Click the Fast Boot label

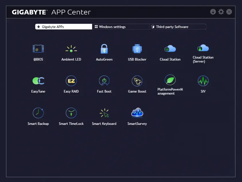pyautogui.click(x=104, y=91)
